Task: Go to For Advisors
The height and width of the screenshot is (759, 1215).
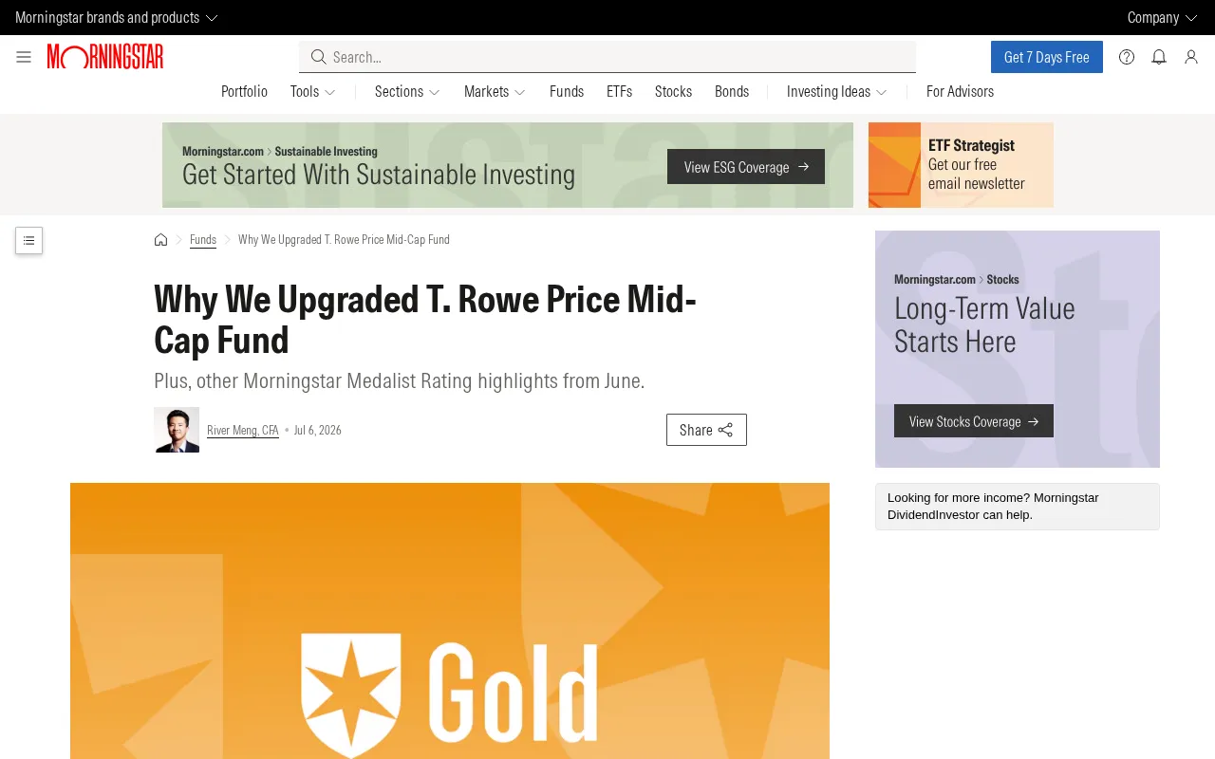Action: pos(960,91)
